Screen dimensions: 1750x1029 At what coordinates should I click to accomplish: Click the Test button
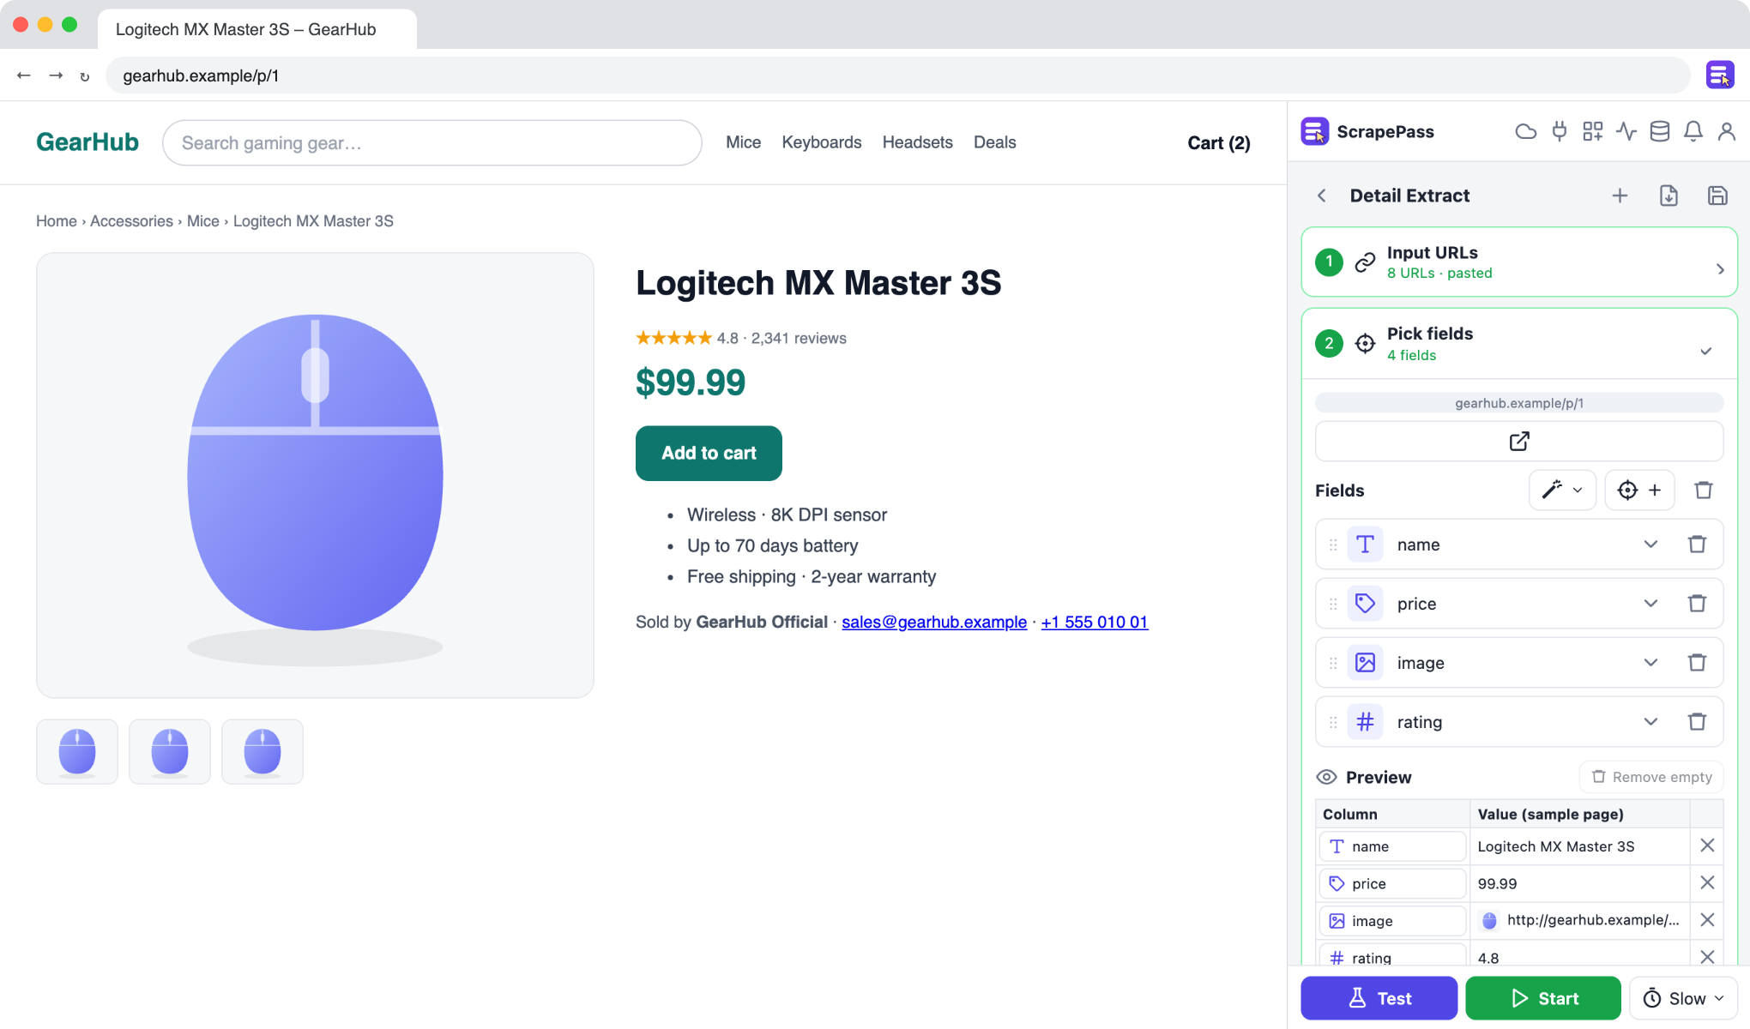pyautogui.click(x=1379, y=998)
